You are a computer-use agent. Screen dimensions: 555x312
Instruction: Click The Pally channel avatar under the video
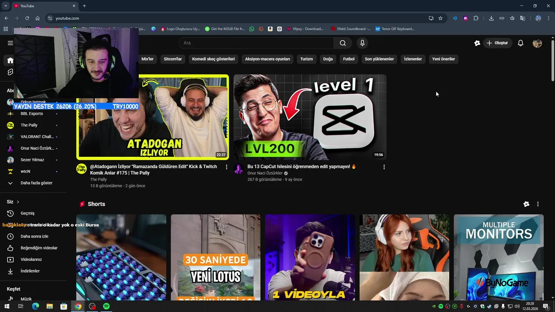point(82,169)
